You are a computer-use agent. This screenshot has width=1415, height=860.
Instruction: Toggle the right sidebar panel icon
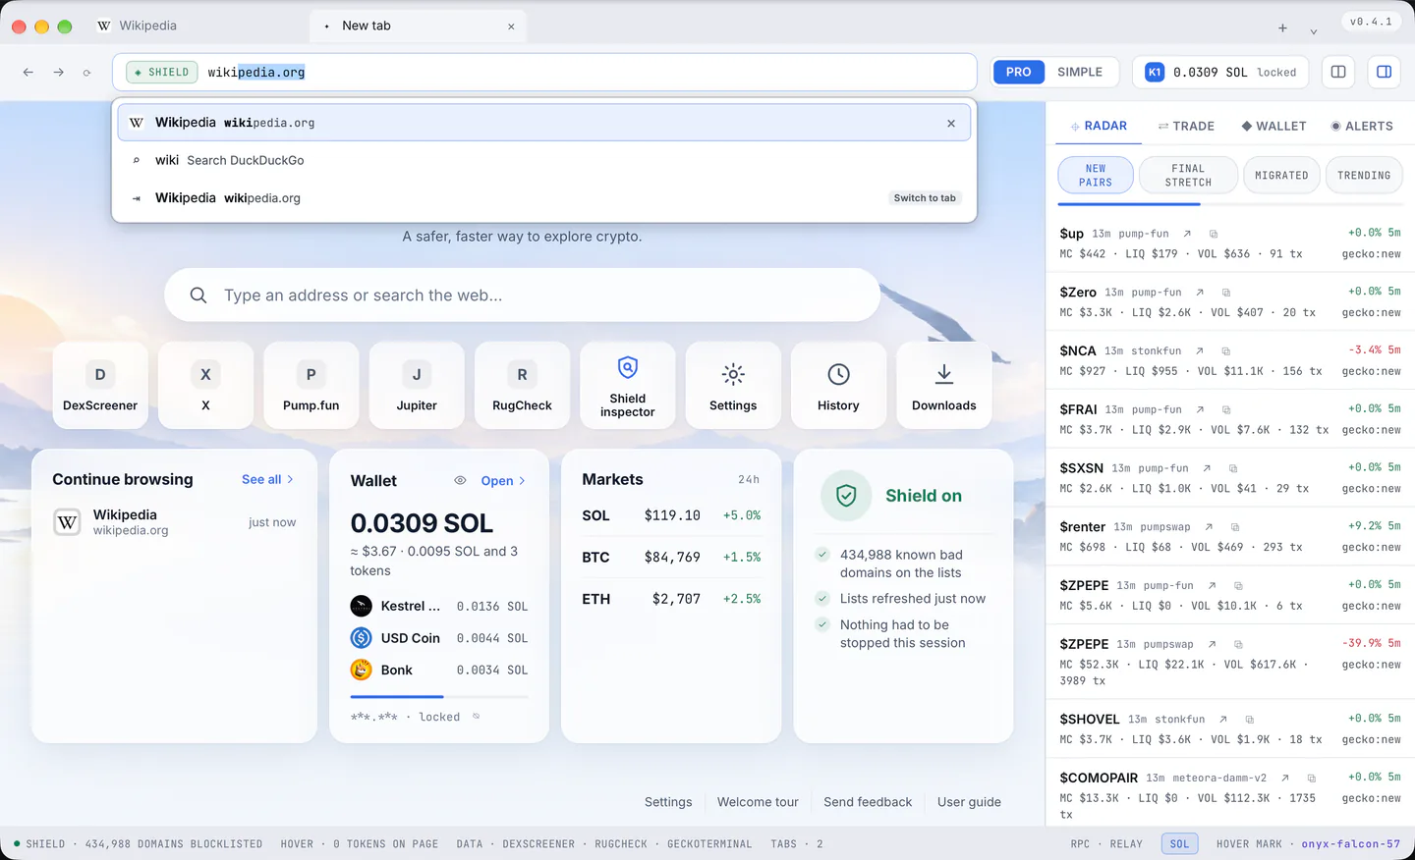tap(1384, 72)
